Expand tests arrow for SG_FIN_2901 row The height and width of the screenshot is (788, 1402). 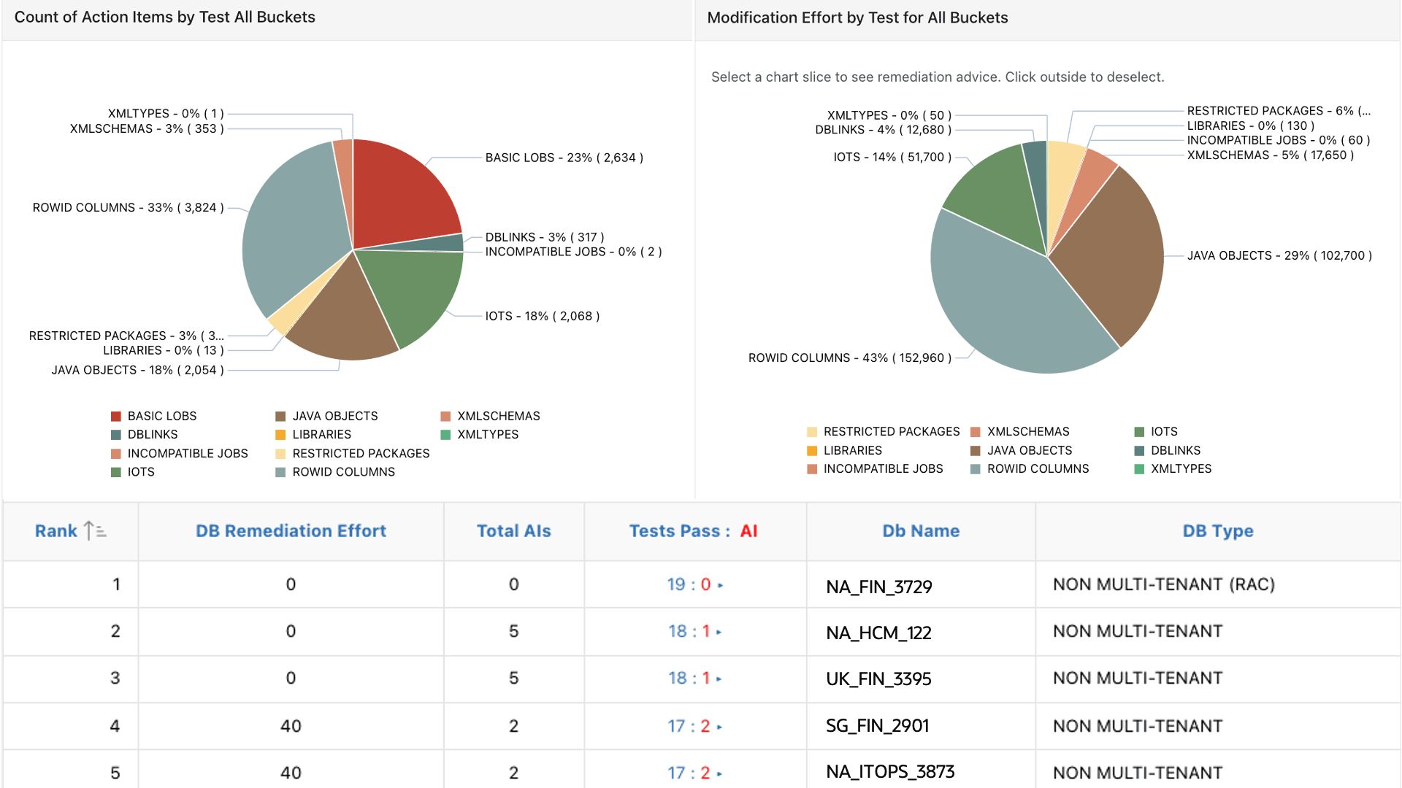pyautogui.click(x=719, y=727)
